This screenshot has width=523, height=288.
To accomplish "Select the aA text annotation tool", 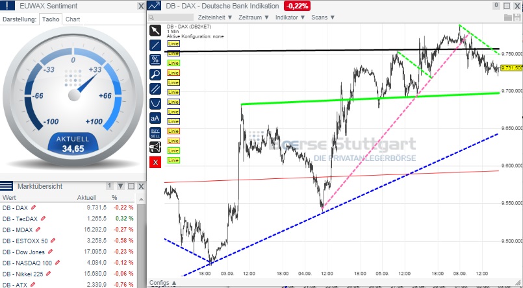I will coord(155,118).
